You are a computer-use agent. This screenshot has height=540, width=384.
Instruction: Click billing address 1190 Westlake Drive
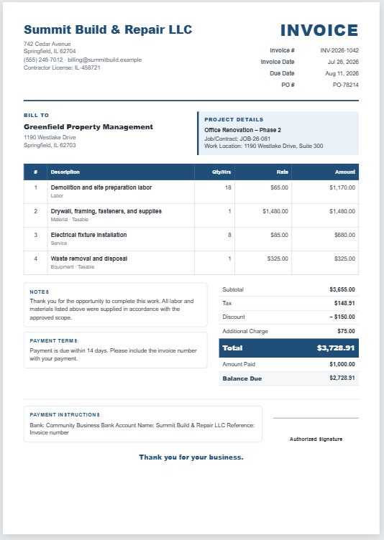pos(50,137)
